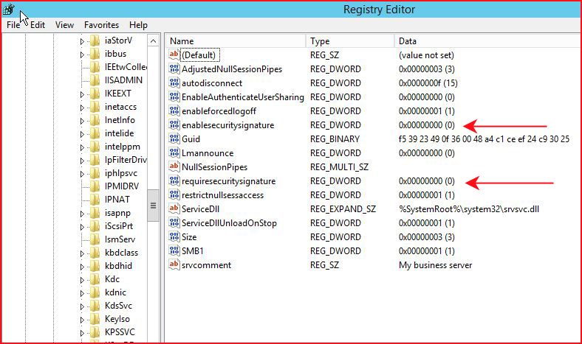Expand the inetaccs tree node
Viewport: 582px width, 344px height.
(x=82, y=108)
